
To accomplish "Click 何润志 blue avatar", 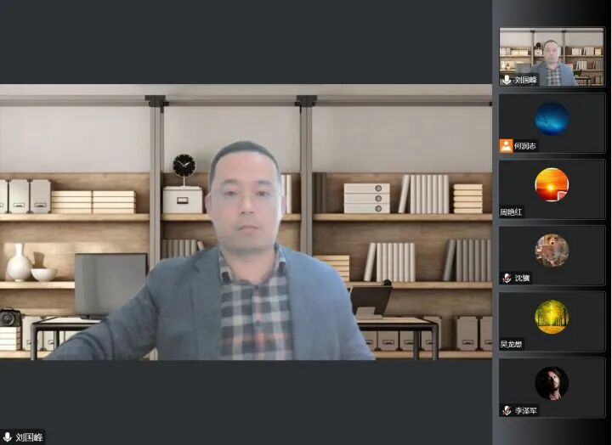I will pos(552,118).
